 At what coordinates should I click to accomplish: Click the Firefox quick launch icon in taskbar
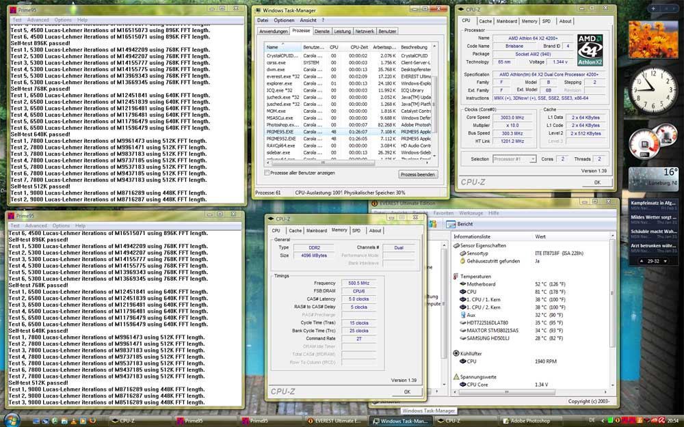coord(92,421)
